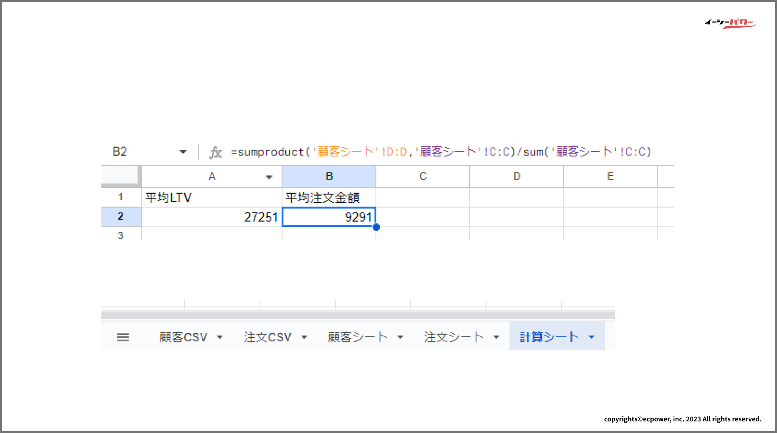Select row 2 header

[121, 216]
